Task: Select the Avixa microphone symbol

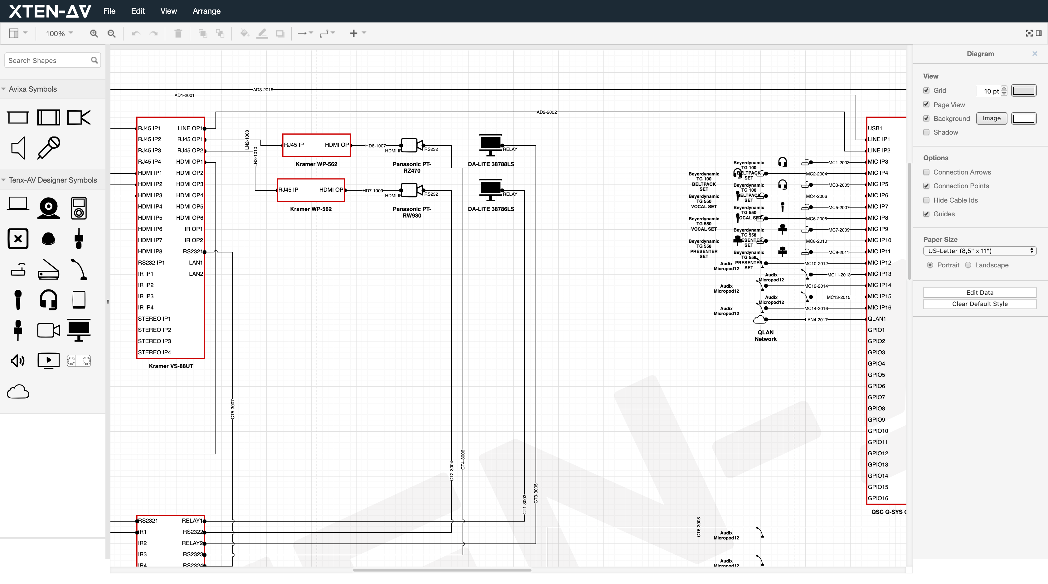Action: tap(48, 147)
